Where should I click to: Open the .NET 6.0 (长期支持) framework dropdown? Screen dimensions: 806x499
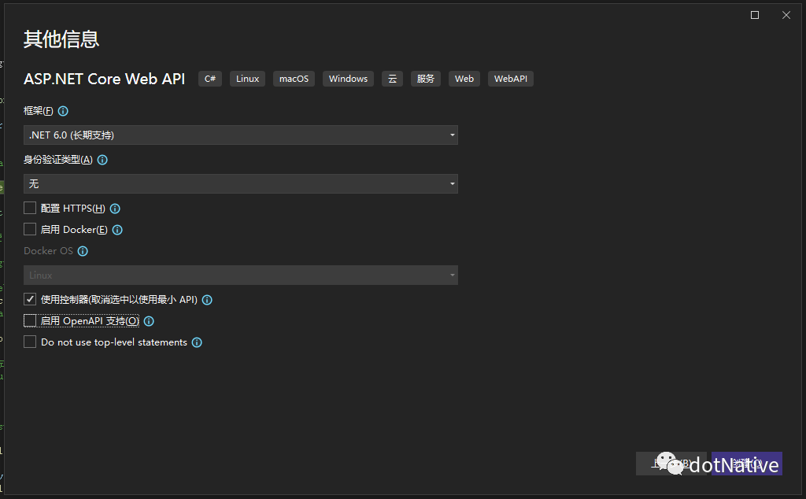coord(241,135)
